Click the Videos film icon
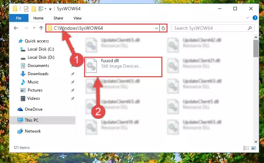The width and height of the screenshot is (264, 163). tap(23, 98)
